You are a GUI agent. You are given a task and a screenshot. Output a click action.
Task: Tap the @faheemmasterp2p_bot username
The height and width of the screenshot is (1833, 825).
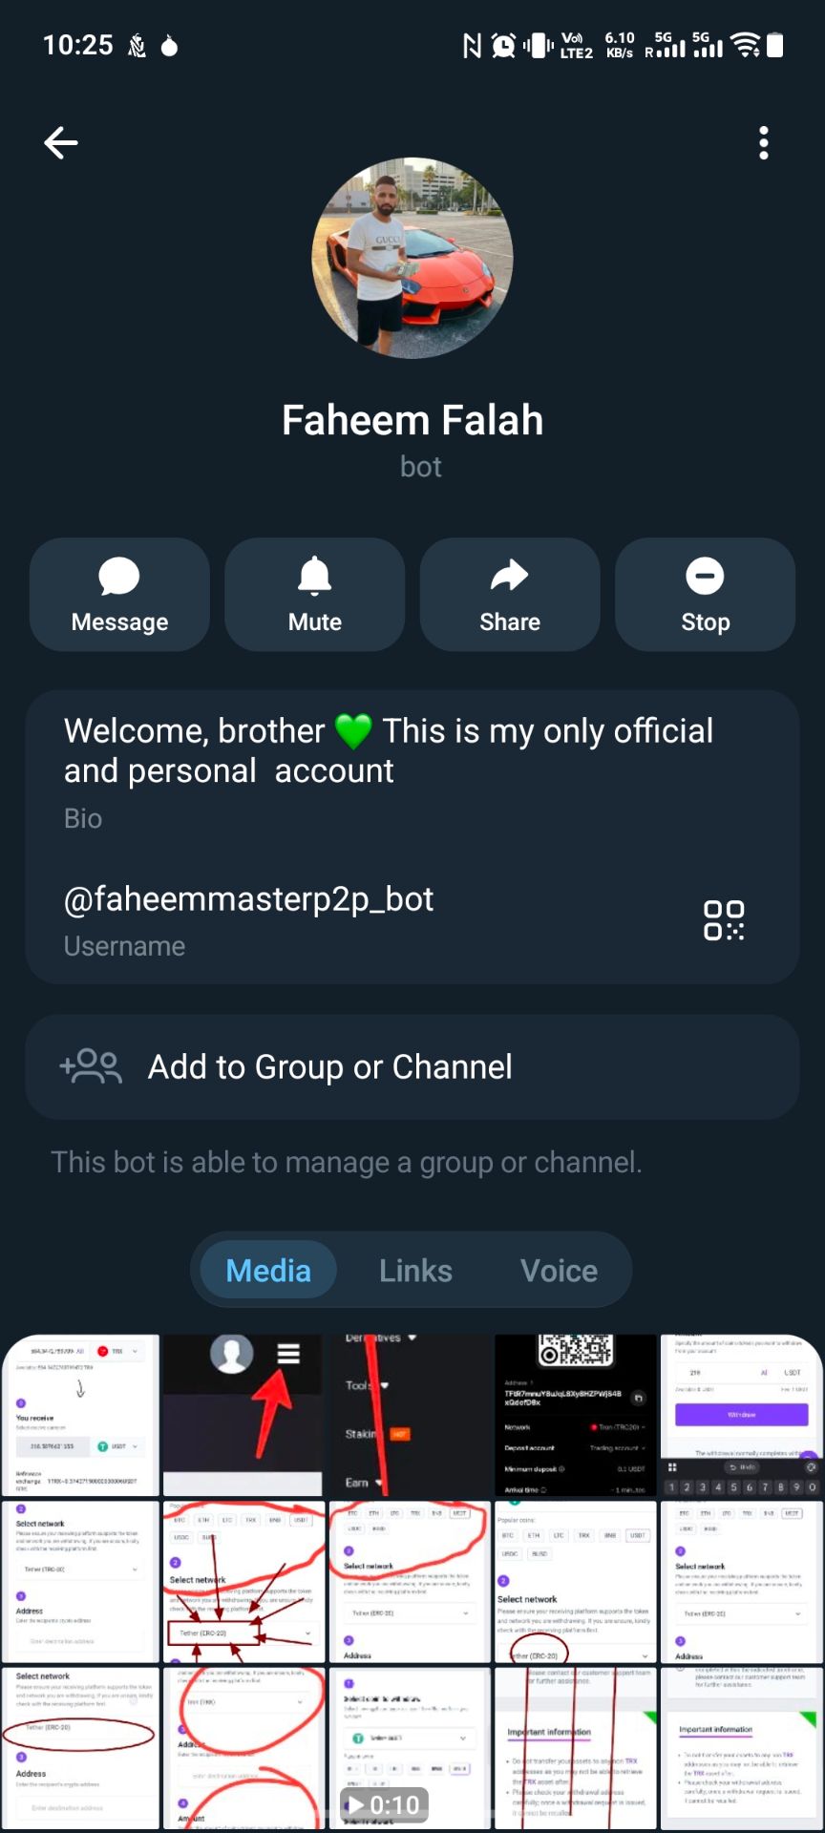(248, 899)
